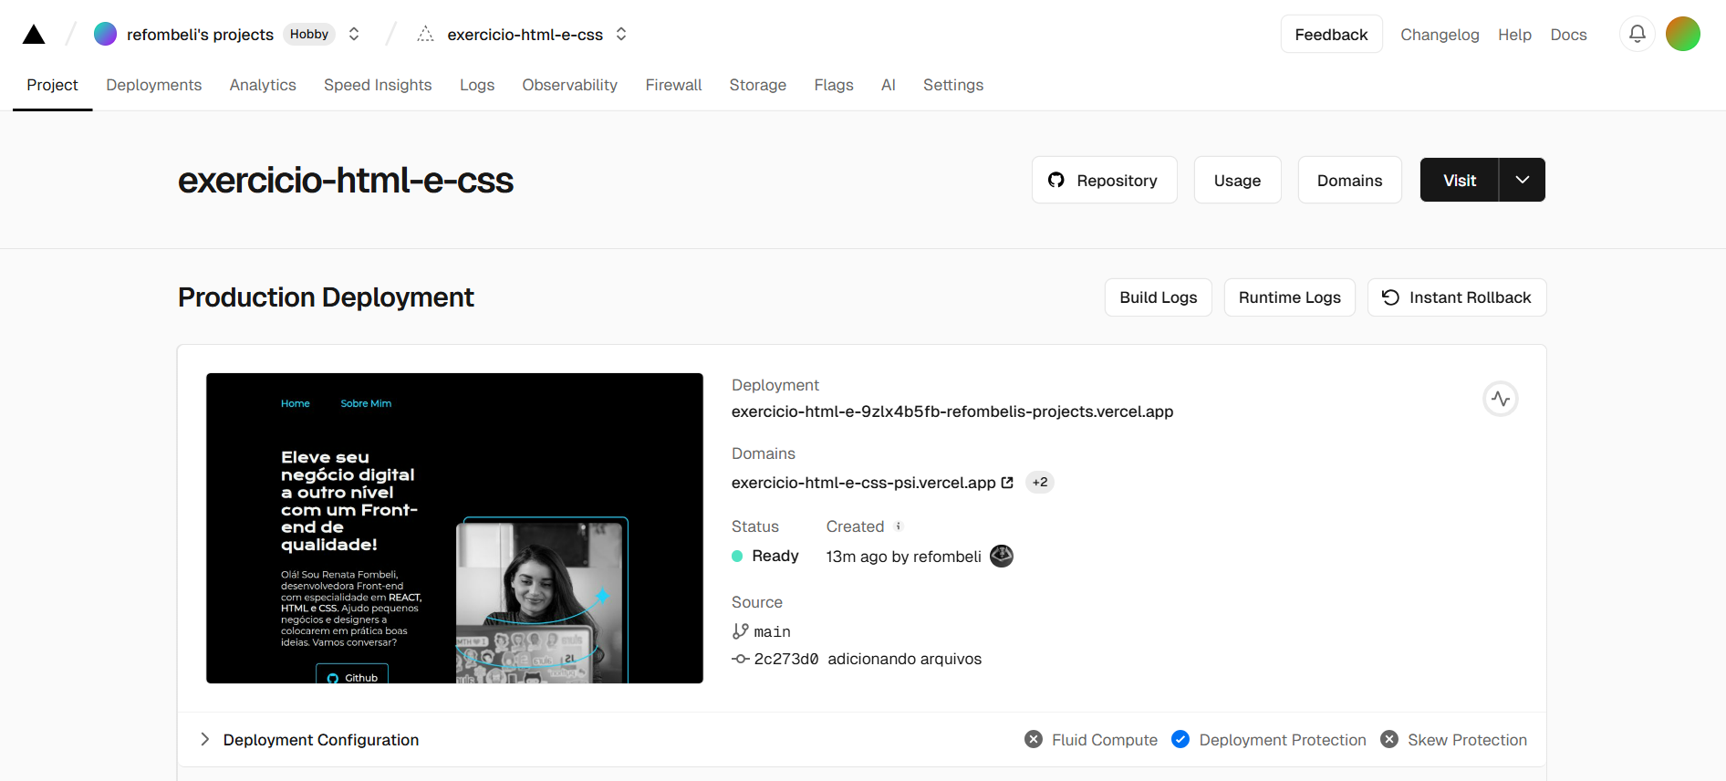Open the Speed Insights tab
This screenshot has height=781, width=1726.
pos(378,85)
